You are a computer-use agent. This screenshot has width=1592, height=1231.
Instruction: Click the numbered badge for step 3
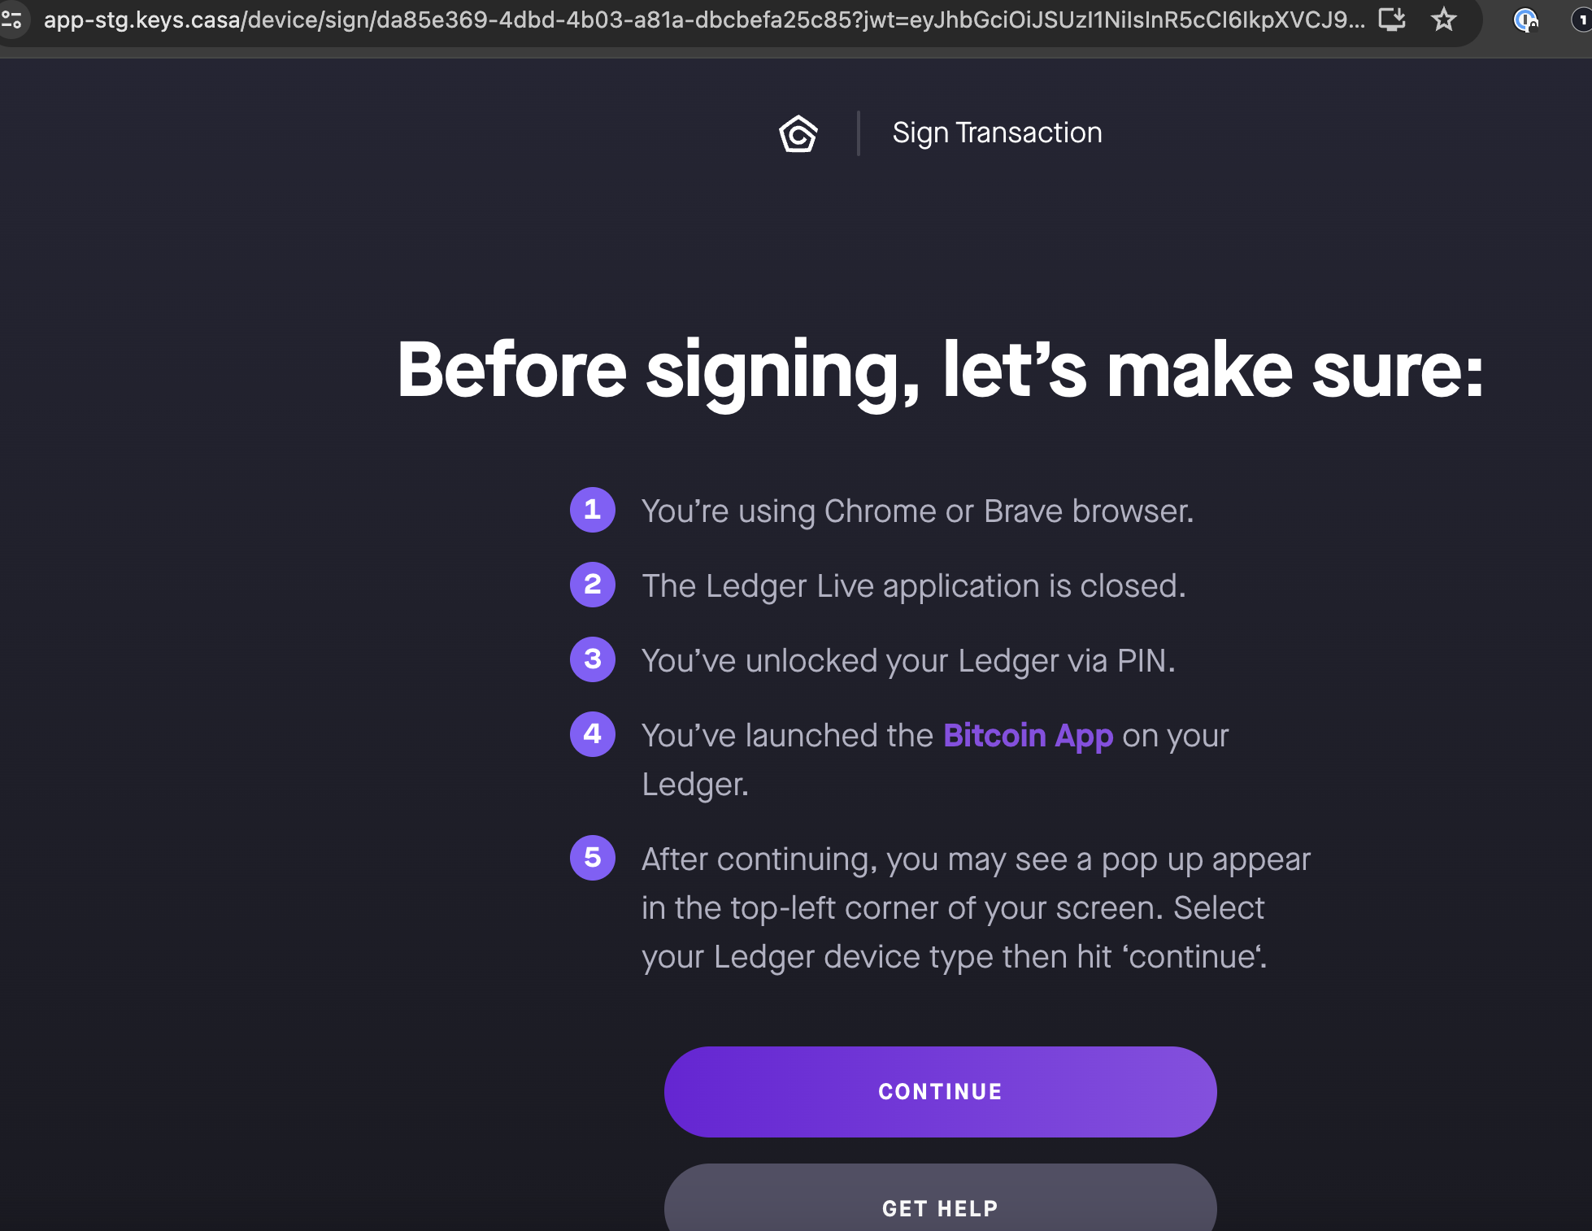tap(593, 660)
